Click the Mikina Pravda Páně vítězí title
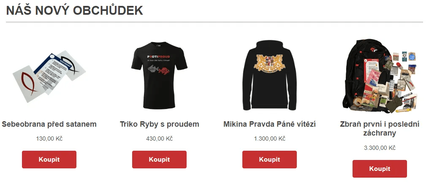Image resolution: width=426 pixels, height=189 pixels. (x=269, y=124)
